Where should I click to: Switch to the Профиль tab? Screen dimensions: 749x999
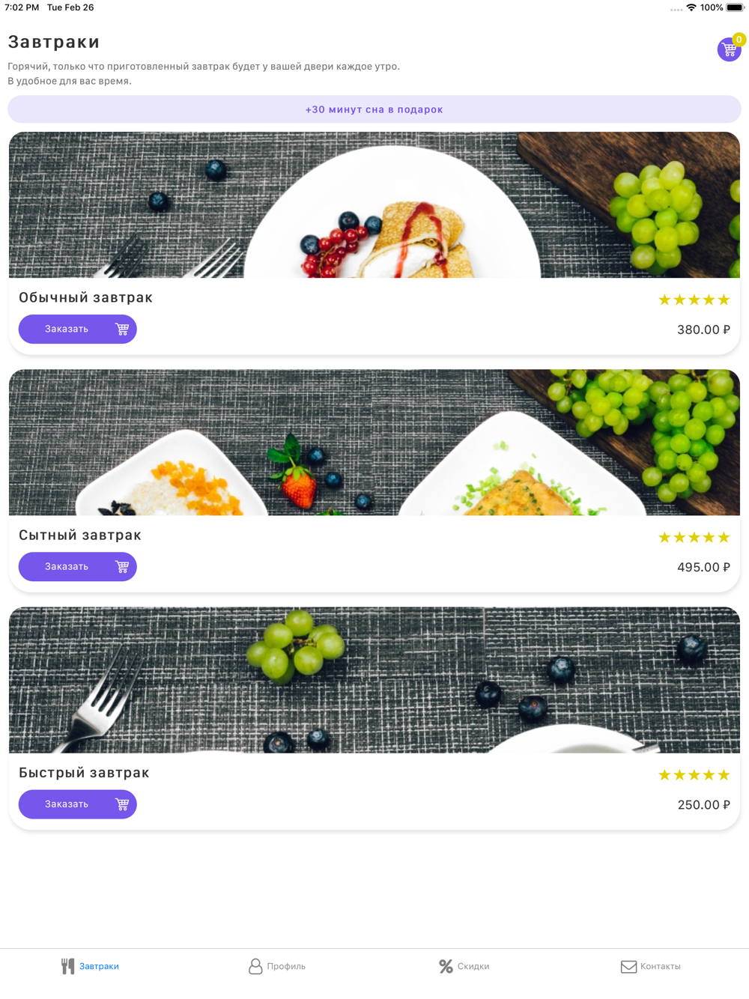pos(277,966)
